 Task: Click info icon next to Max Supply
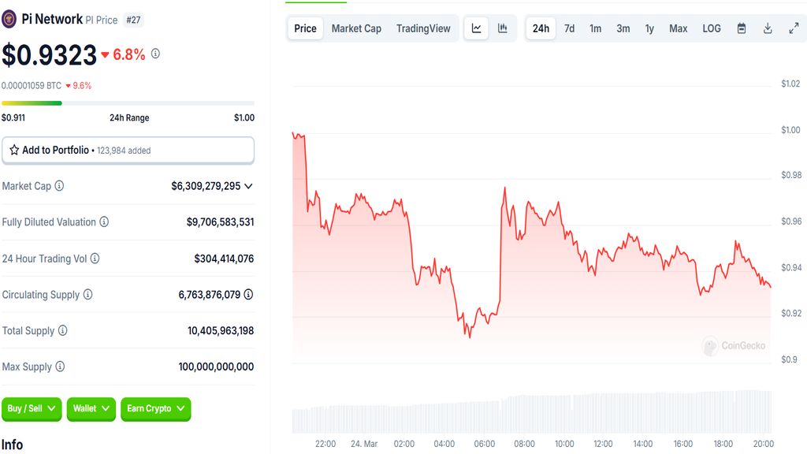tap(60, 367)
